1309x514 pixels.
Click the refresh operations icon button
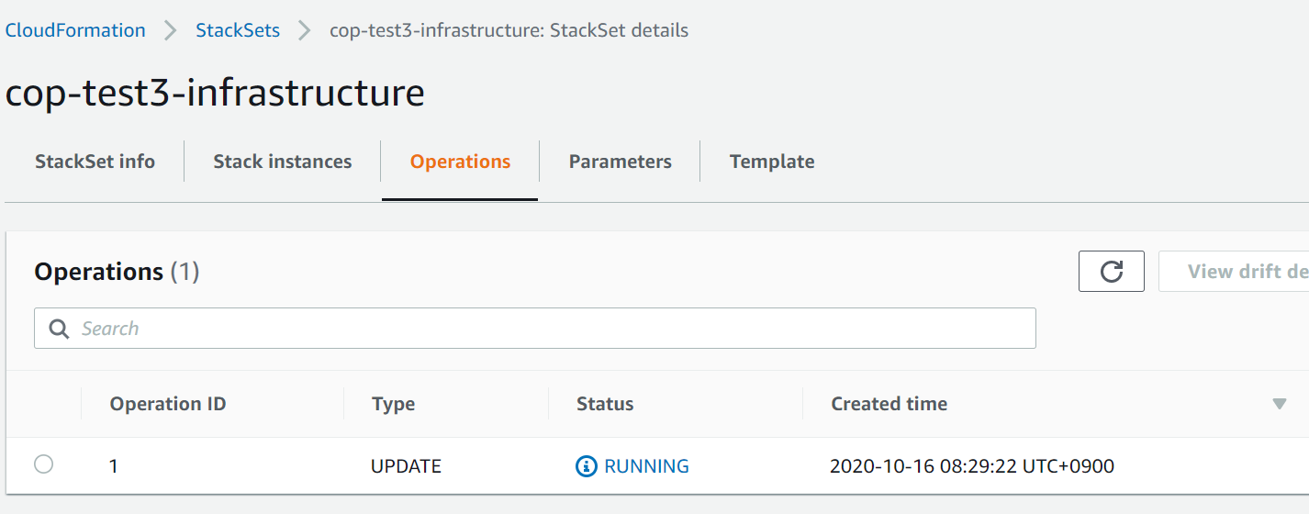[1111, 272]
